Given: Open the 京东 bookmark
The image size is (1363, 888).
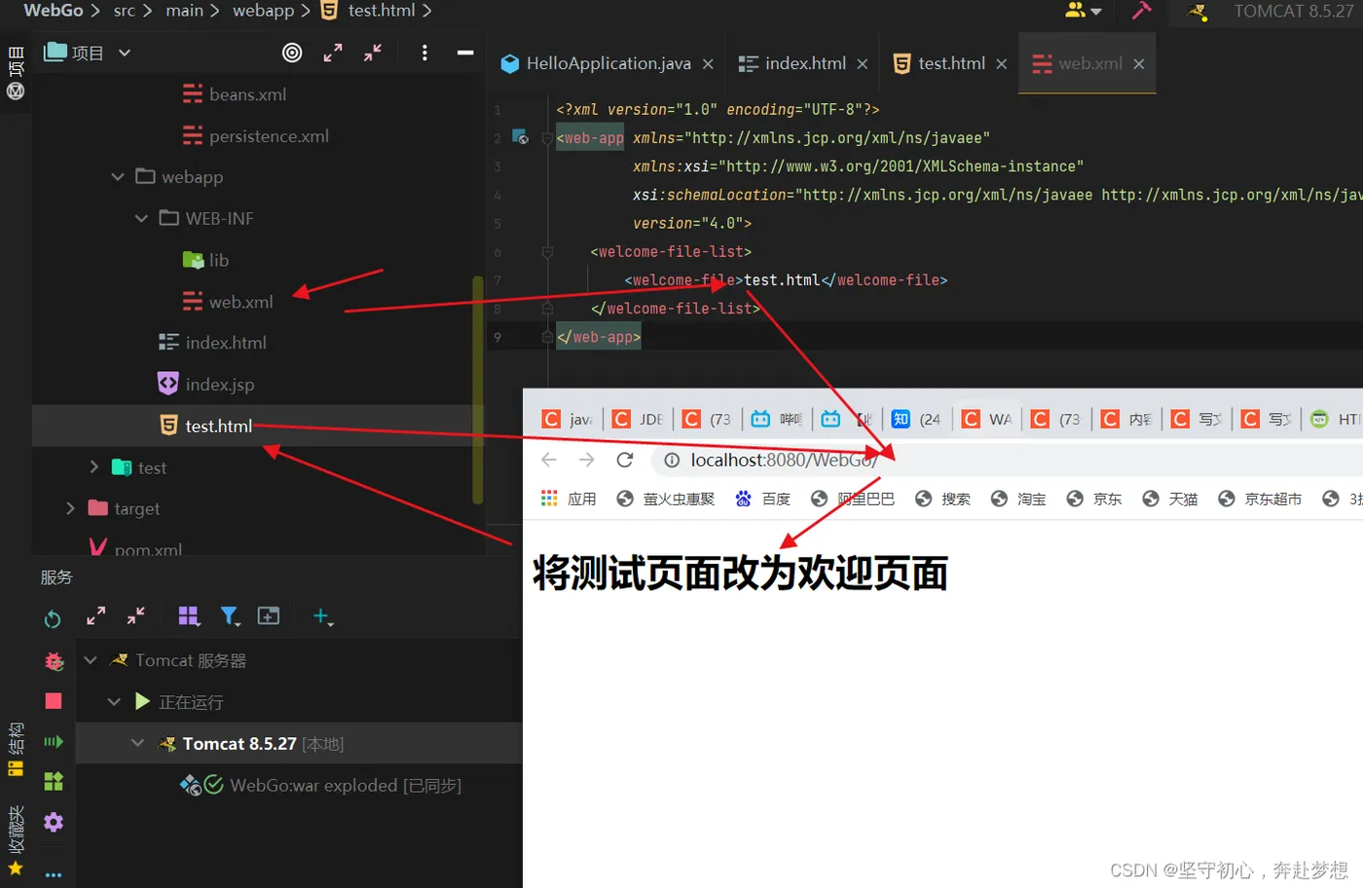Looking at the screenshot, I should pos(1094,499).
